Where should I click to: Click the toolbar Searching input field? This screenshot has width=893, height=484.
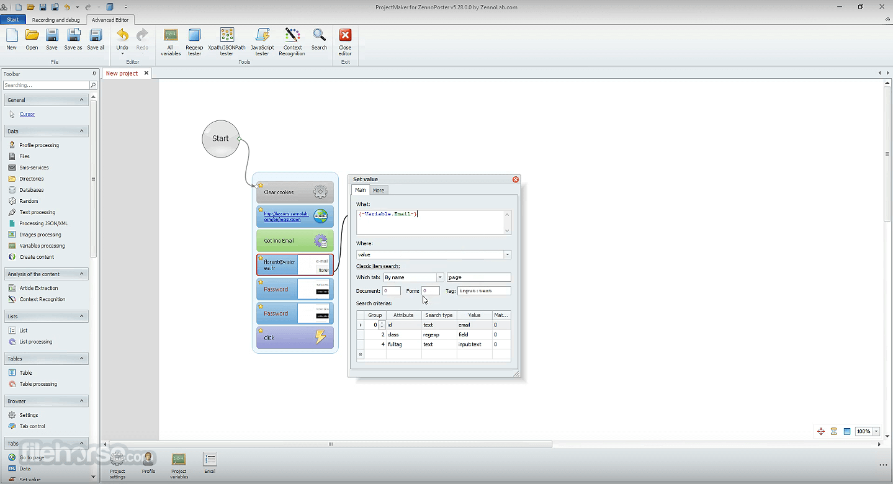tap(47, 85)
